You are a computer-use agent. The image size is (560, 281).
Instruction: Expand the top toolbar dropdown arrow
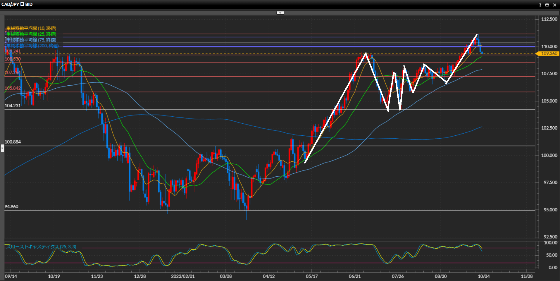point(280,13)
